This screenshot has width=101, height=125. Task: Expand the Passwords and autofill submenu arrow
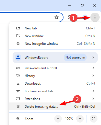[x=93, y=68]
